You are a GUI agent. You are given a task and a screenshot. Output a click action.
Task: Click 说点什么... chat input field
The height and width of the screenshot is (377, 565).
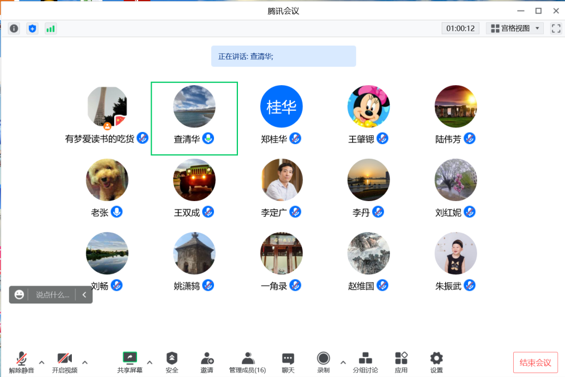click(52, 295)
